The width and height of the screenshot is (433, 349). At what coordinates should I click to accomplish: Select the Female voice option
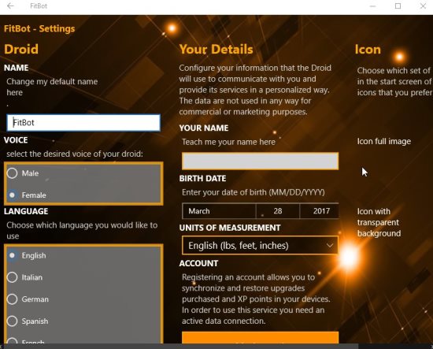tap(12, 195)
